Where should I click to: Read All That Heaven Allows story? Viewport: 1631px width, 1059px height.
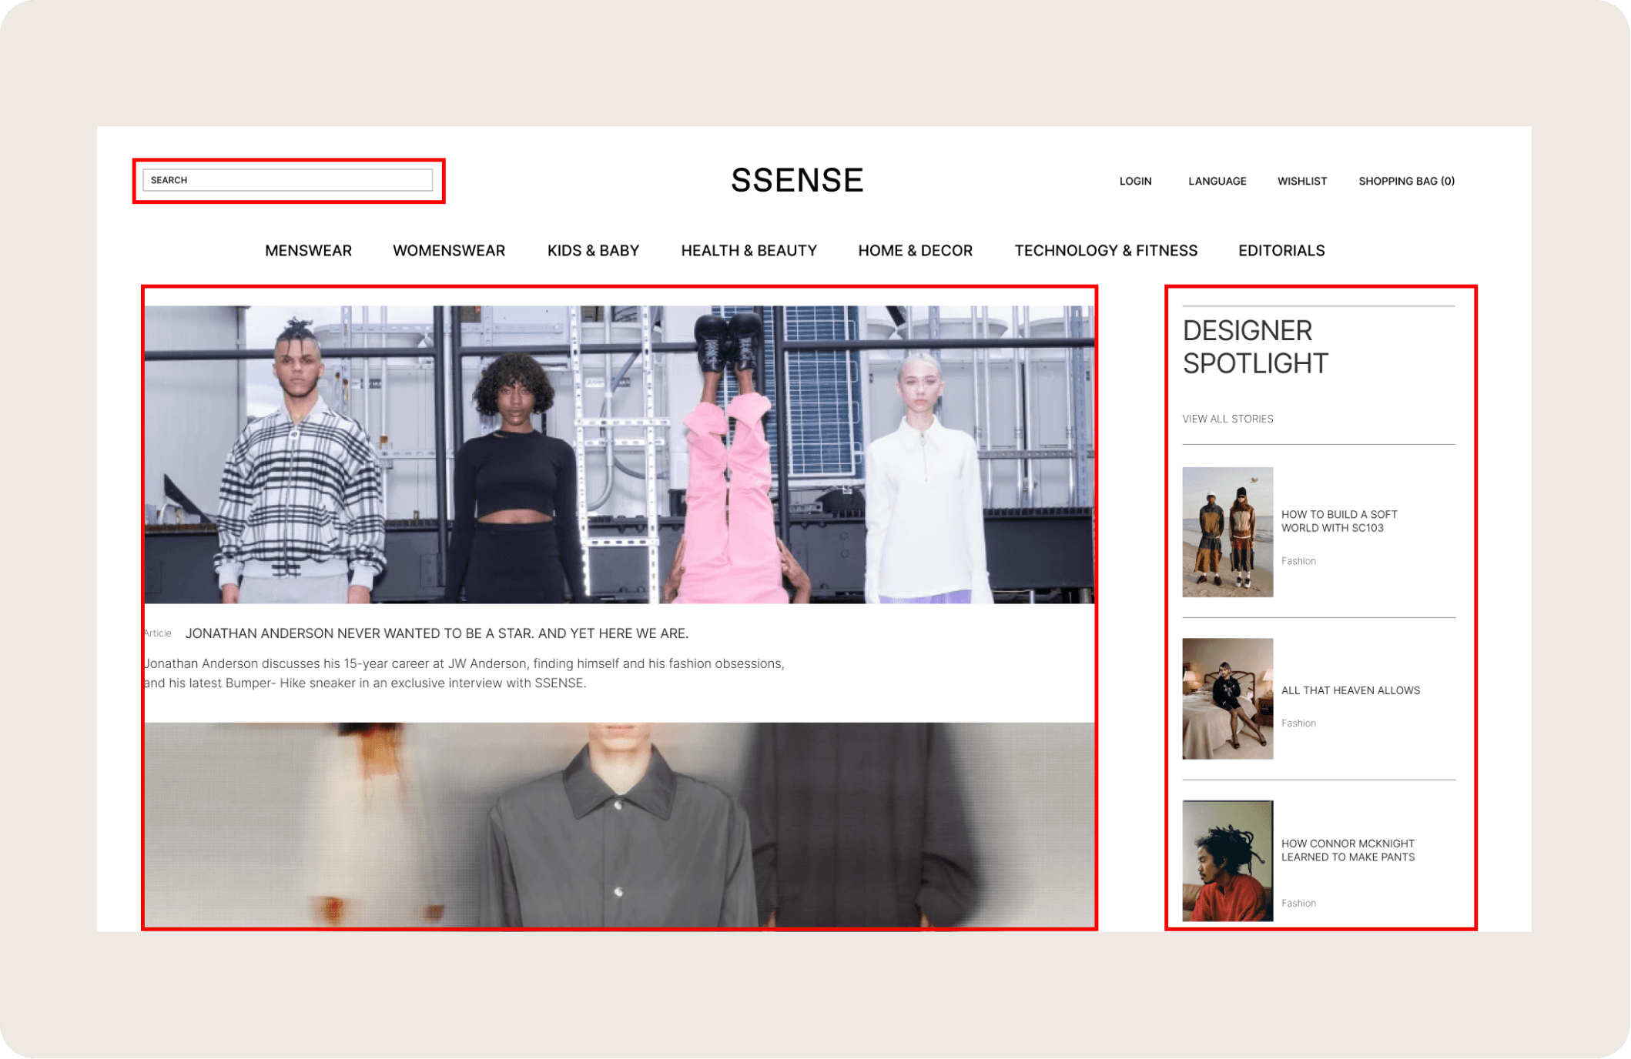click(1351, 691)
